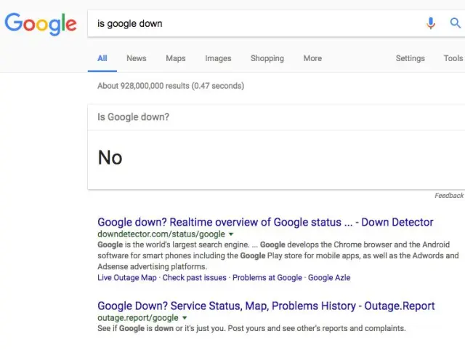Open the Settings menu
The width and height of the screenshot is (465, 350).
point(410,58)
